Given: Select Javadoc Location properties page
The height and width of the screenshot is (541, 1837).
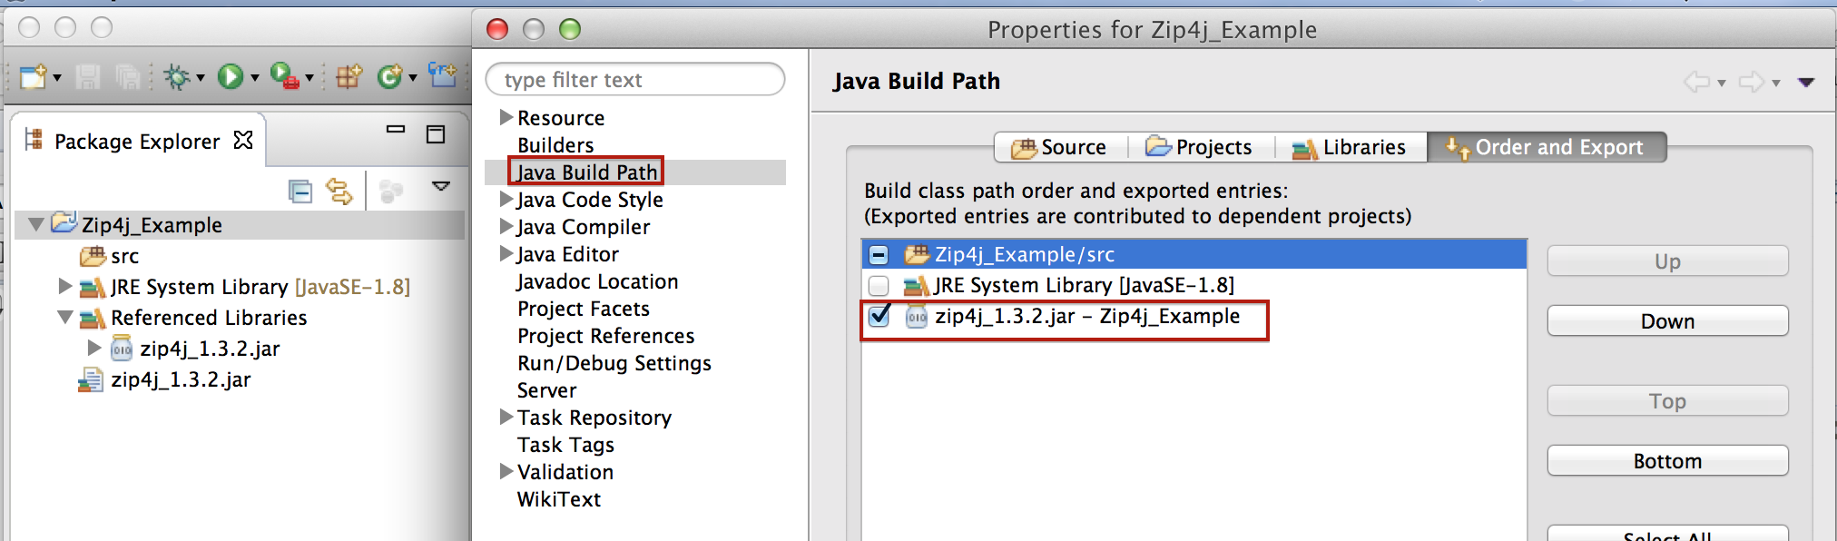Looking at the screenshot, I should (x=597, y=281).
